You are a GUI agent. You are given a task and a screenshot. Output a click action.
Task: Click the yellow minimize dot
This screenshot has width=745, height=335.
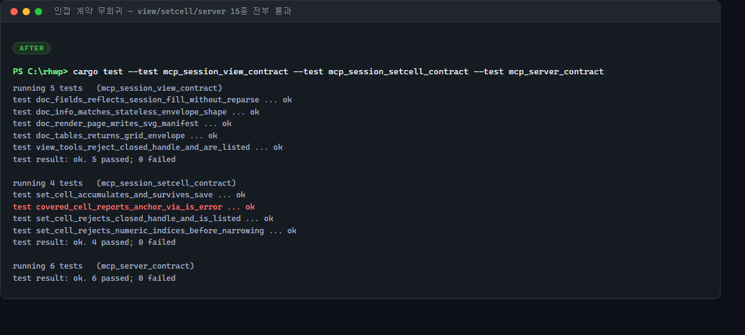point(26,12)
